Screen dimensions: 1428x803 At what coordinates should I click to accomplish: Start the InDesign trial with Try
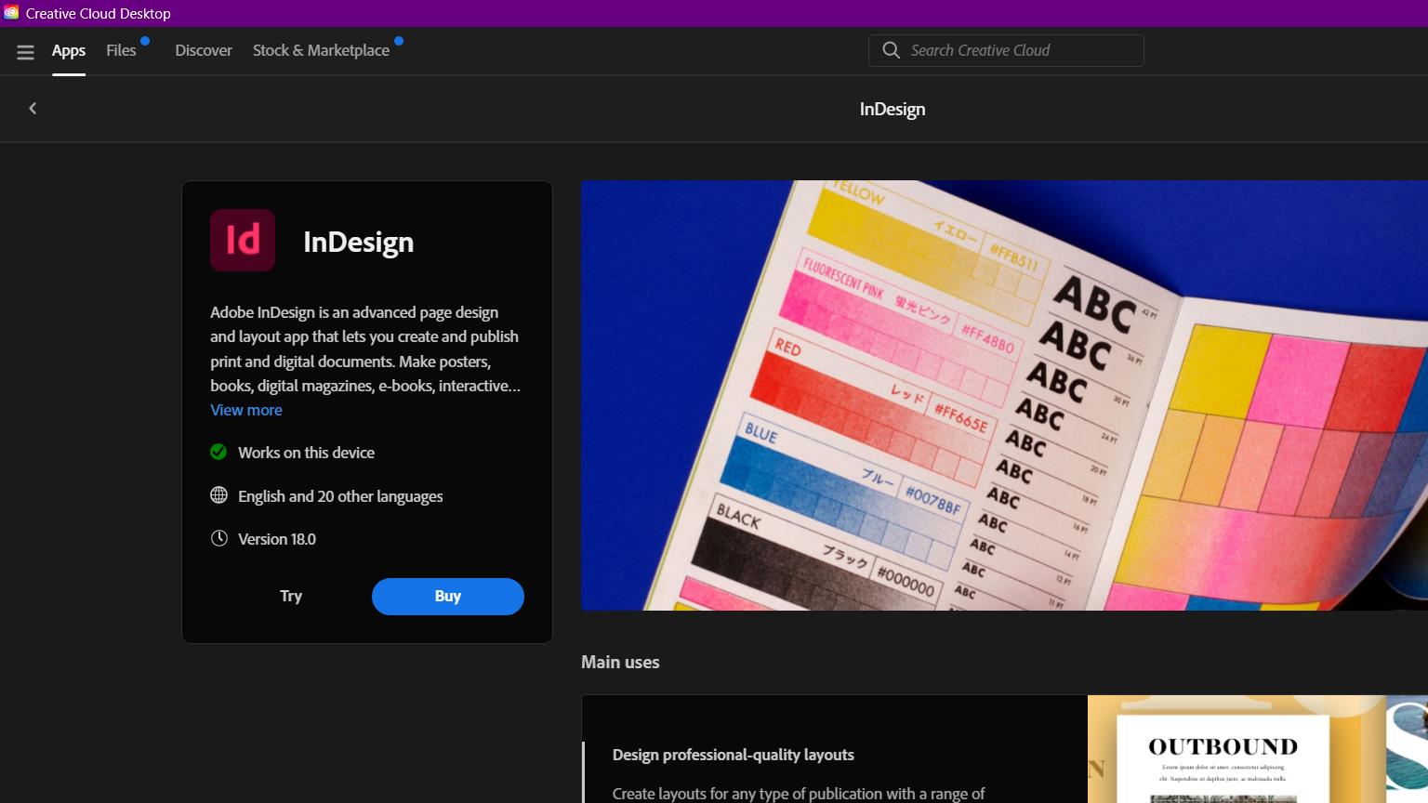[291, 597]
